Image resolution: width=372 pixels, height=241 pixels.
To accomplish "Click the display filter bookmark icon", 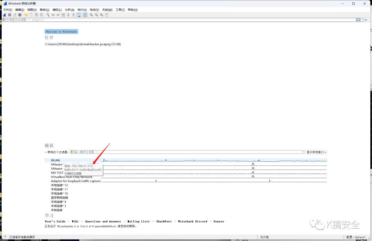I will tap(4, 20).
